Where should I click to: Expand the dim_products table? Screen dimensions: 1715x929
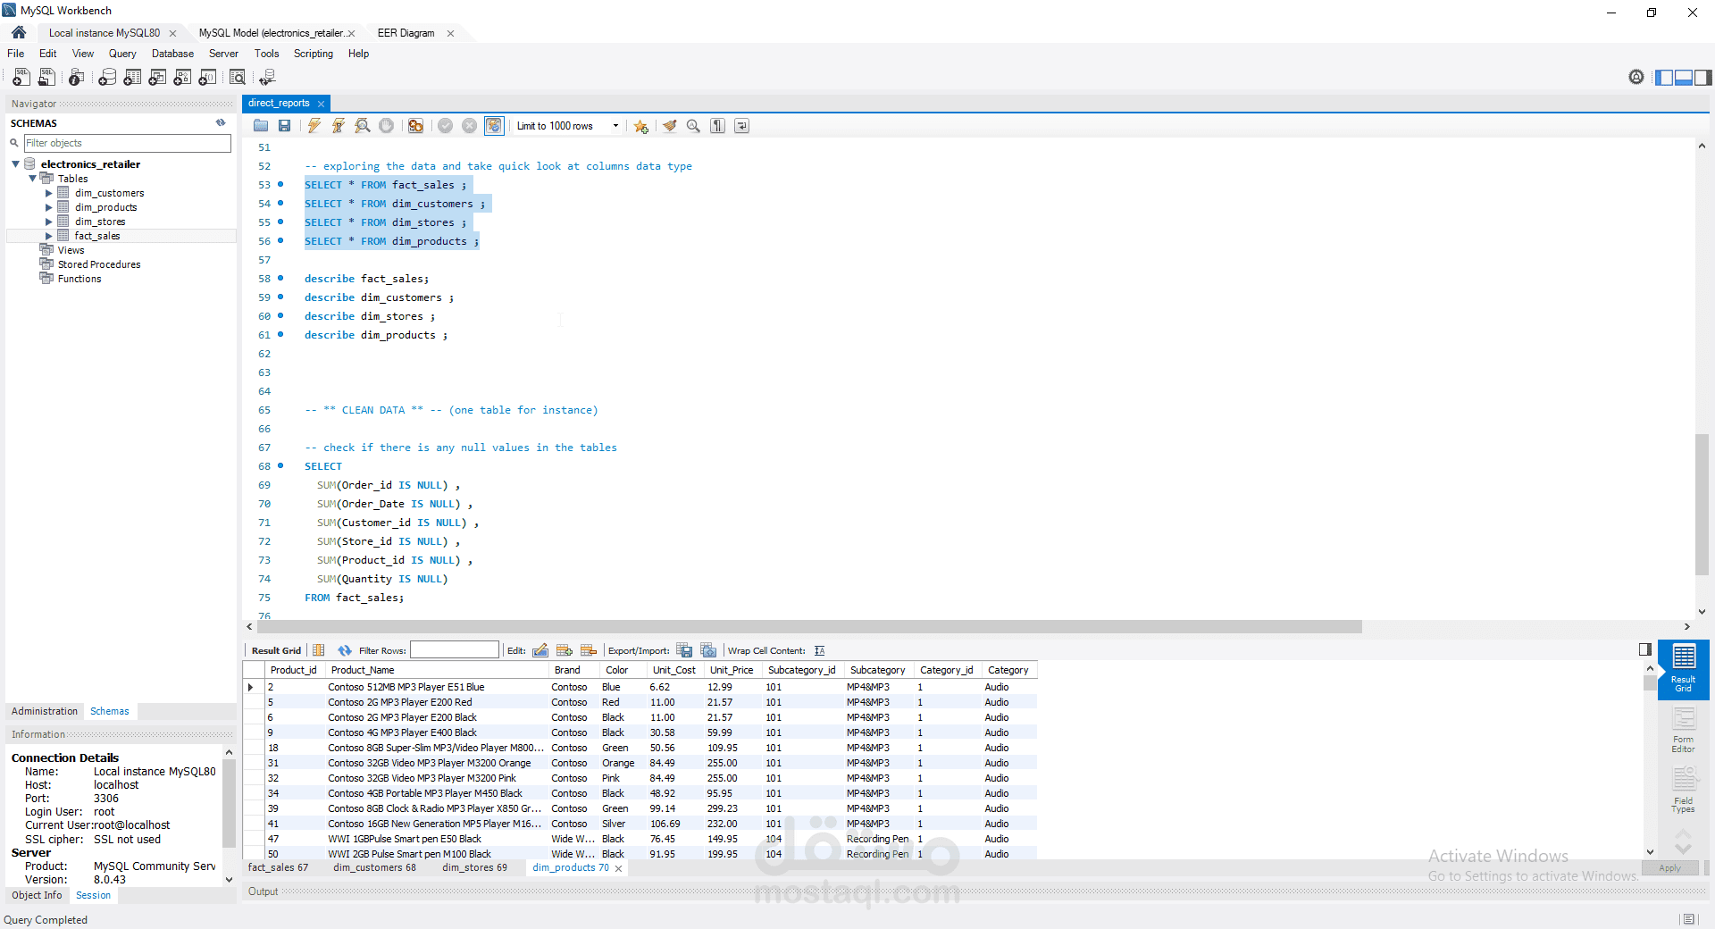tap(49, 207)
